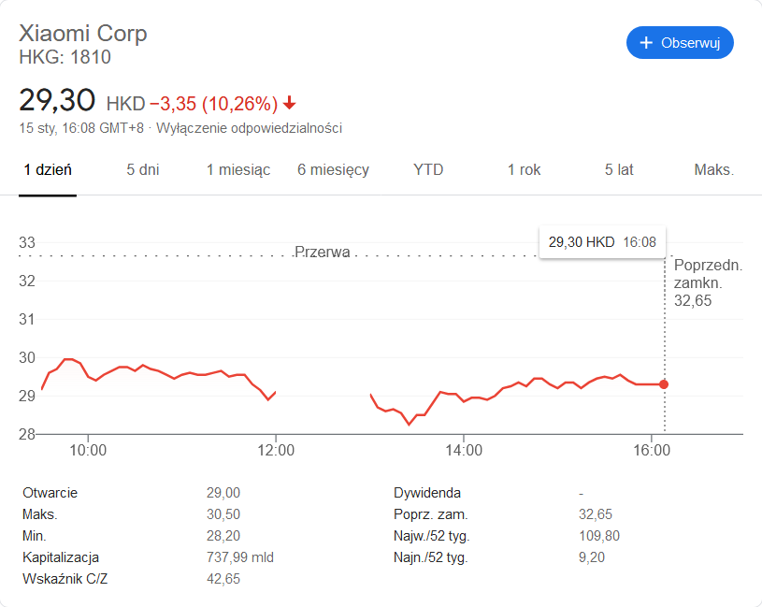Image resolution: width=762 pixels, height=607 pixels.
Task: Click the red down arrow price change icon
Action: (290, 103)
